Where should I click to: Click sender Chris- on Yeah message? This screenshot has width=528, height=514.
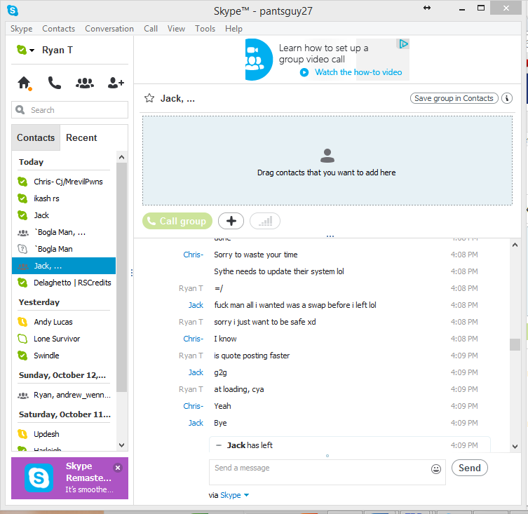click(194, 406)
